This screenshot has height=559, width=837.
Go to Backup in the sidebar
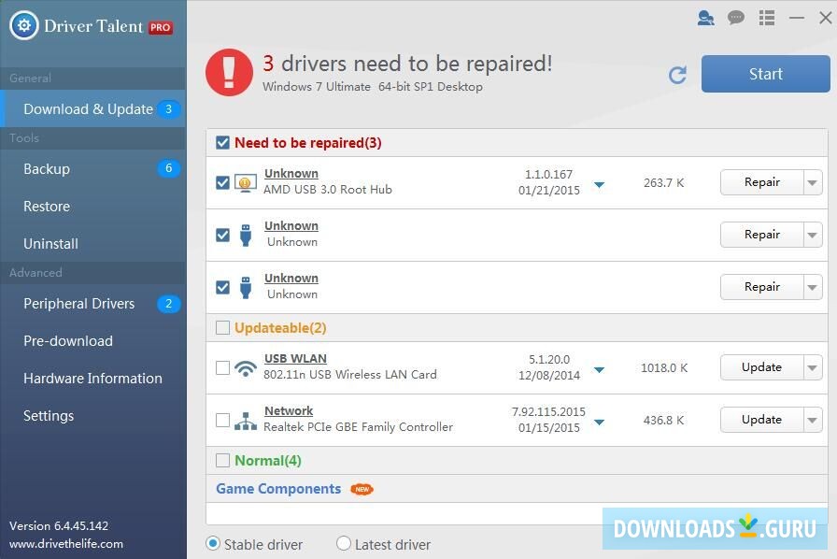[92, 169]
